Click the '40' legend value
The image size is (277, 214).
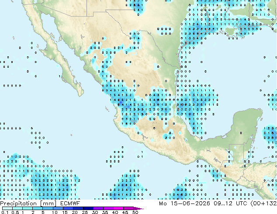[115, 212]
